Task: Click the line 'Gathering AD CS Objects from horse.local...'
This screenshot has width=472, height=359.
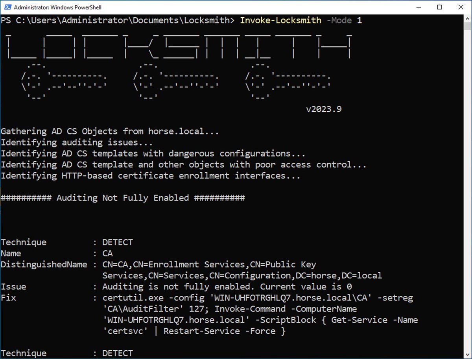Action: pyautogui.click(x=110, y=131)
